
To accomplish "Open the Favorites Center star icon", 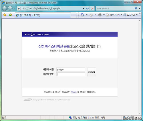I will [x=5, y=15].
